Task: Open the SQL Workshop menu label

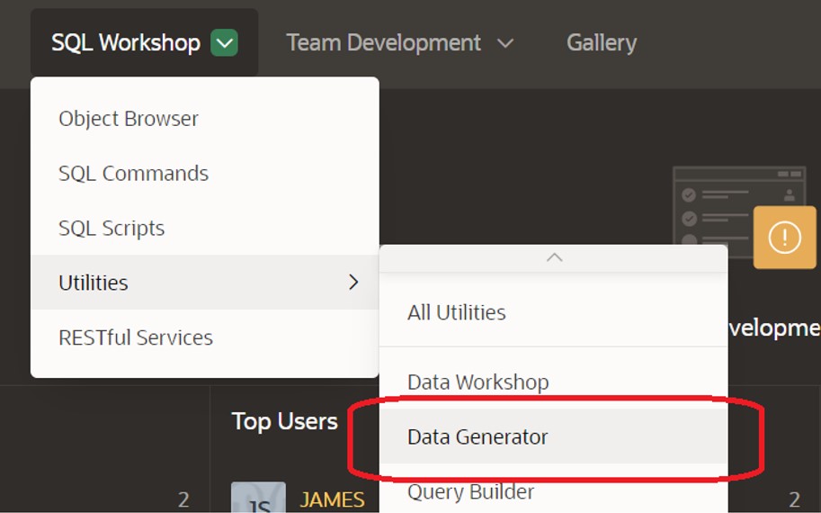Action: 125,43
